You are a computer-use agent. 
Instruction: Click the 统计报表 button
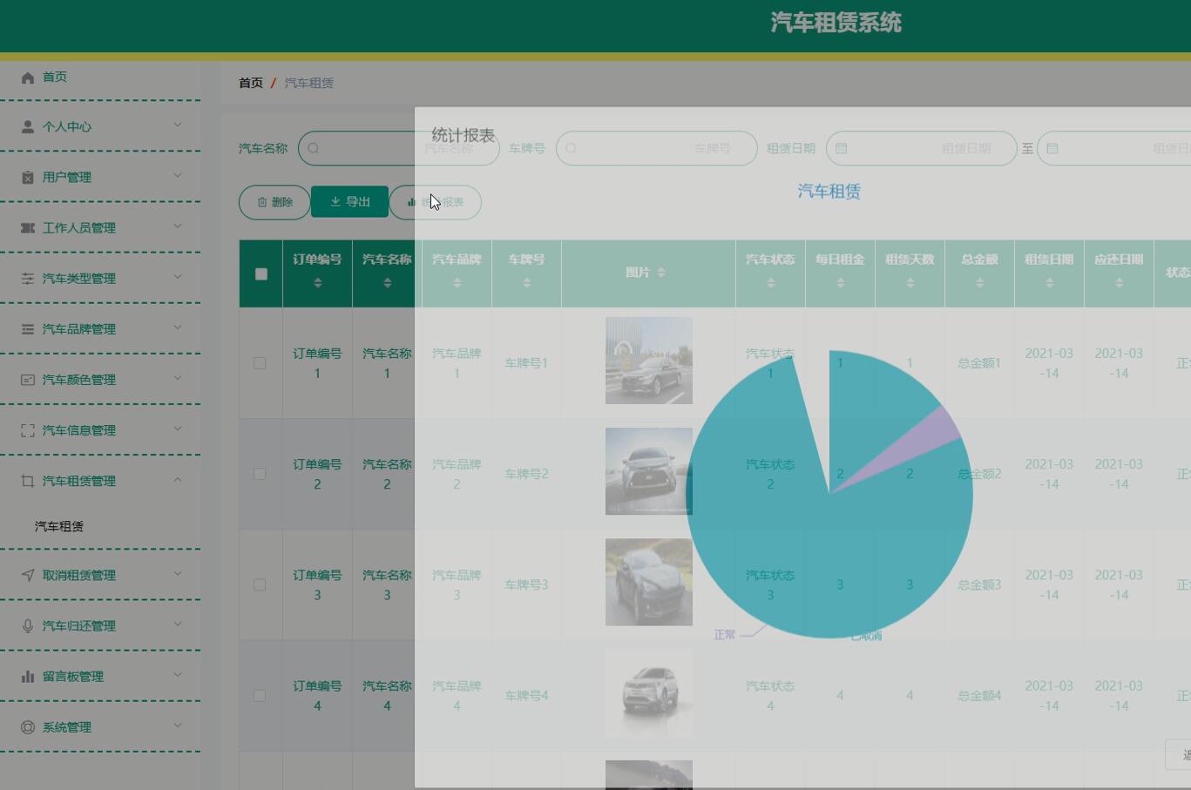[436, 202]
